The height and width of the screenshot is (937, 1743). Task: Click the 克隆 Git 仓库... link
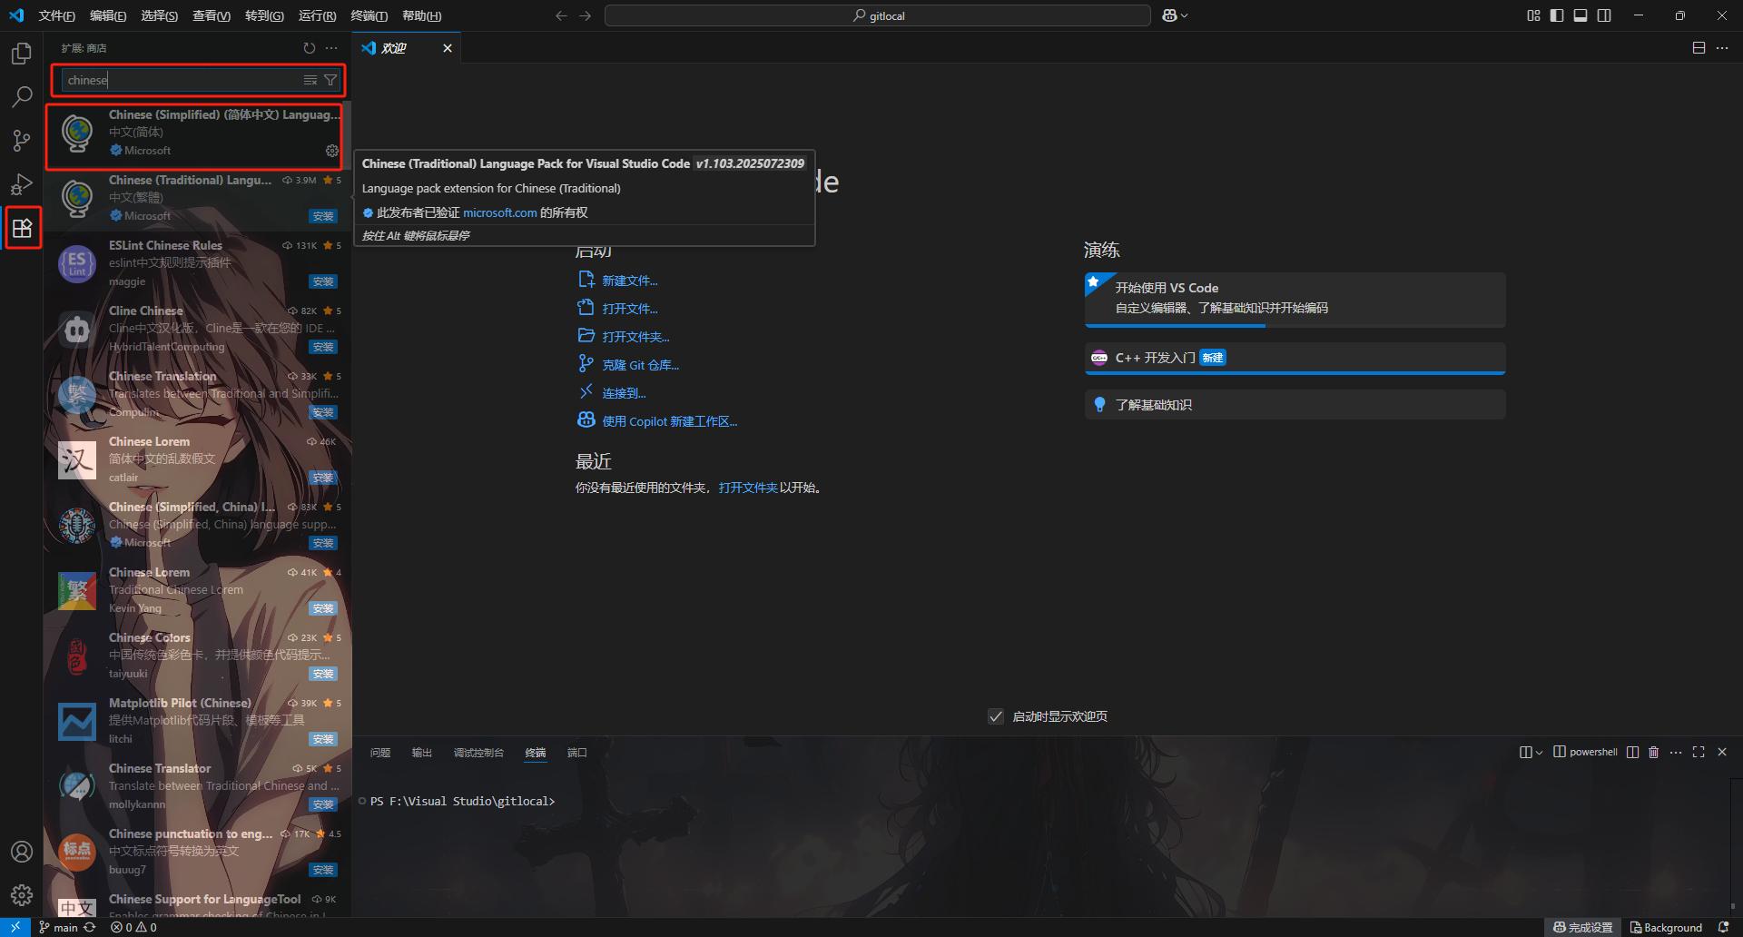(641, 365)
